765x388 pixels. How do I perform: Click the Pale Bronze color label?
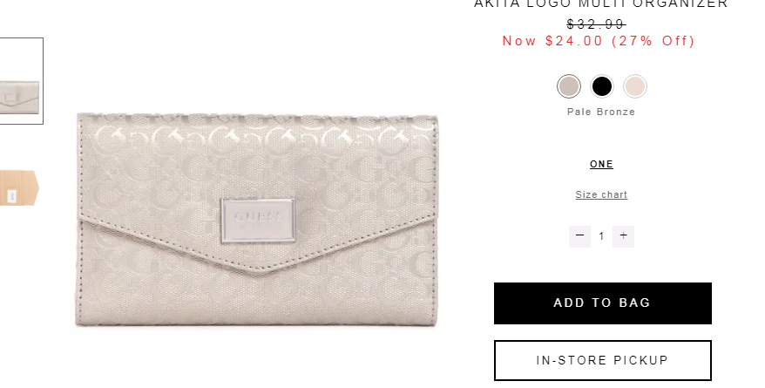point(601,112)
